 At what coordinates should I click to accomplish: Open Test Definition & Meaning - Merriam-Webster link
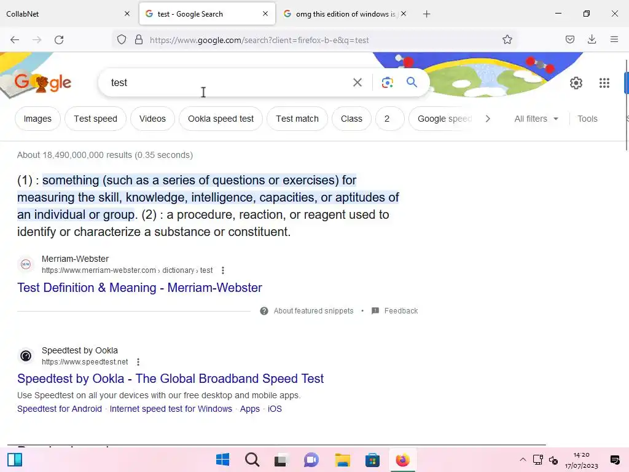tap(139, 288)
